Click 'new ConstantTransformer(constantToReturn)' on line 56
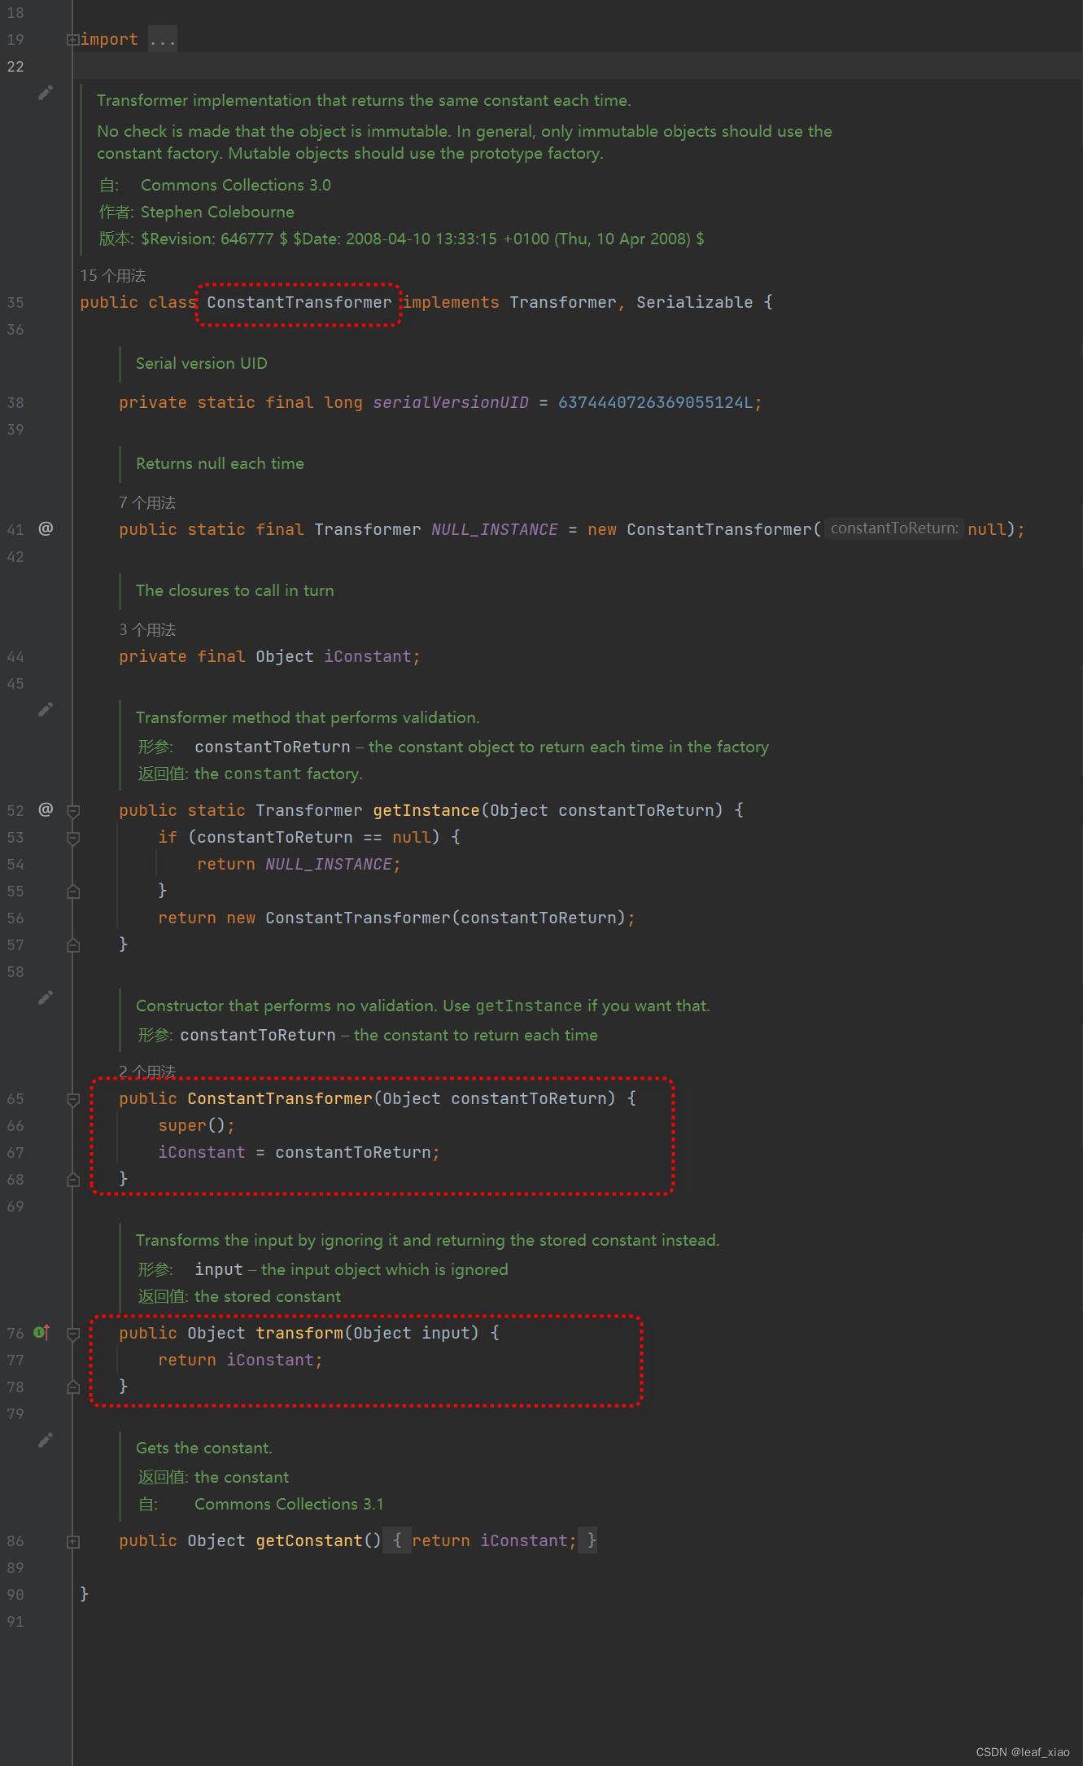Screen dimensions: 1083x1766 pyautogui.click(x=426, y=918)
